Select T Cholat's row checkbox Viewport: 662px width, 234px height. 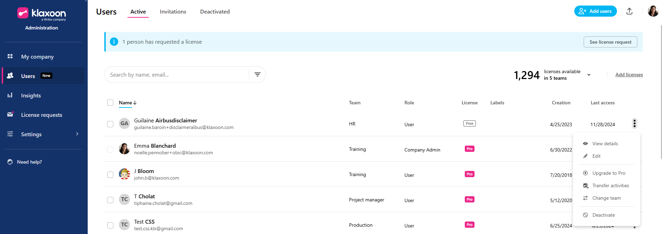[110, 200]
